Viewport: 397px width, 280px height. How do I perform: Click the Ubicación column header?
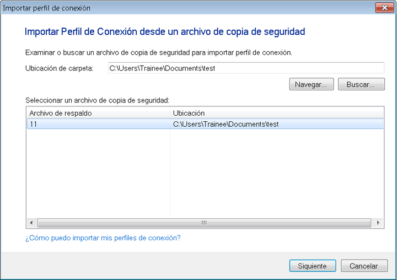pyautogui.click(x=276, y=113)
